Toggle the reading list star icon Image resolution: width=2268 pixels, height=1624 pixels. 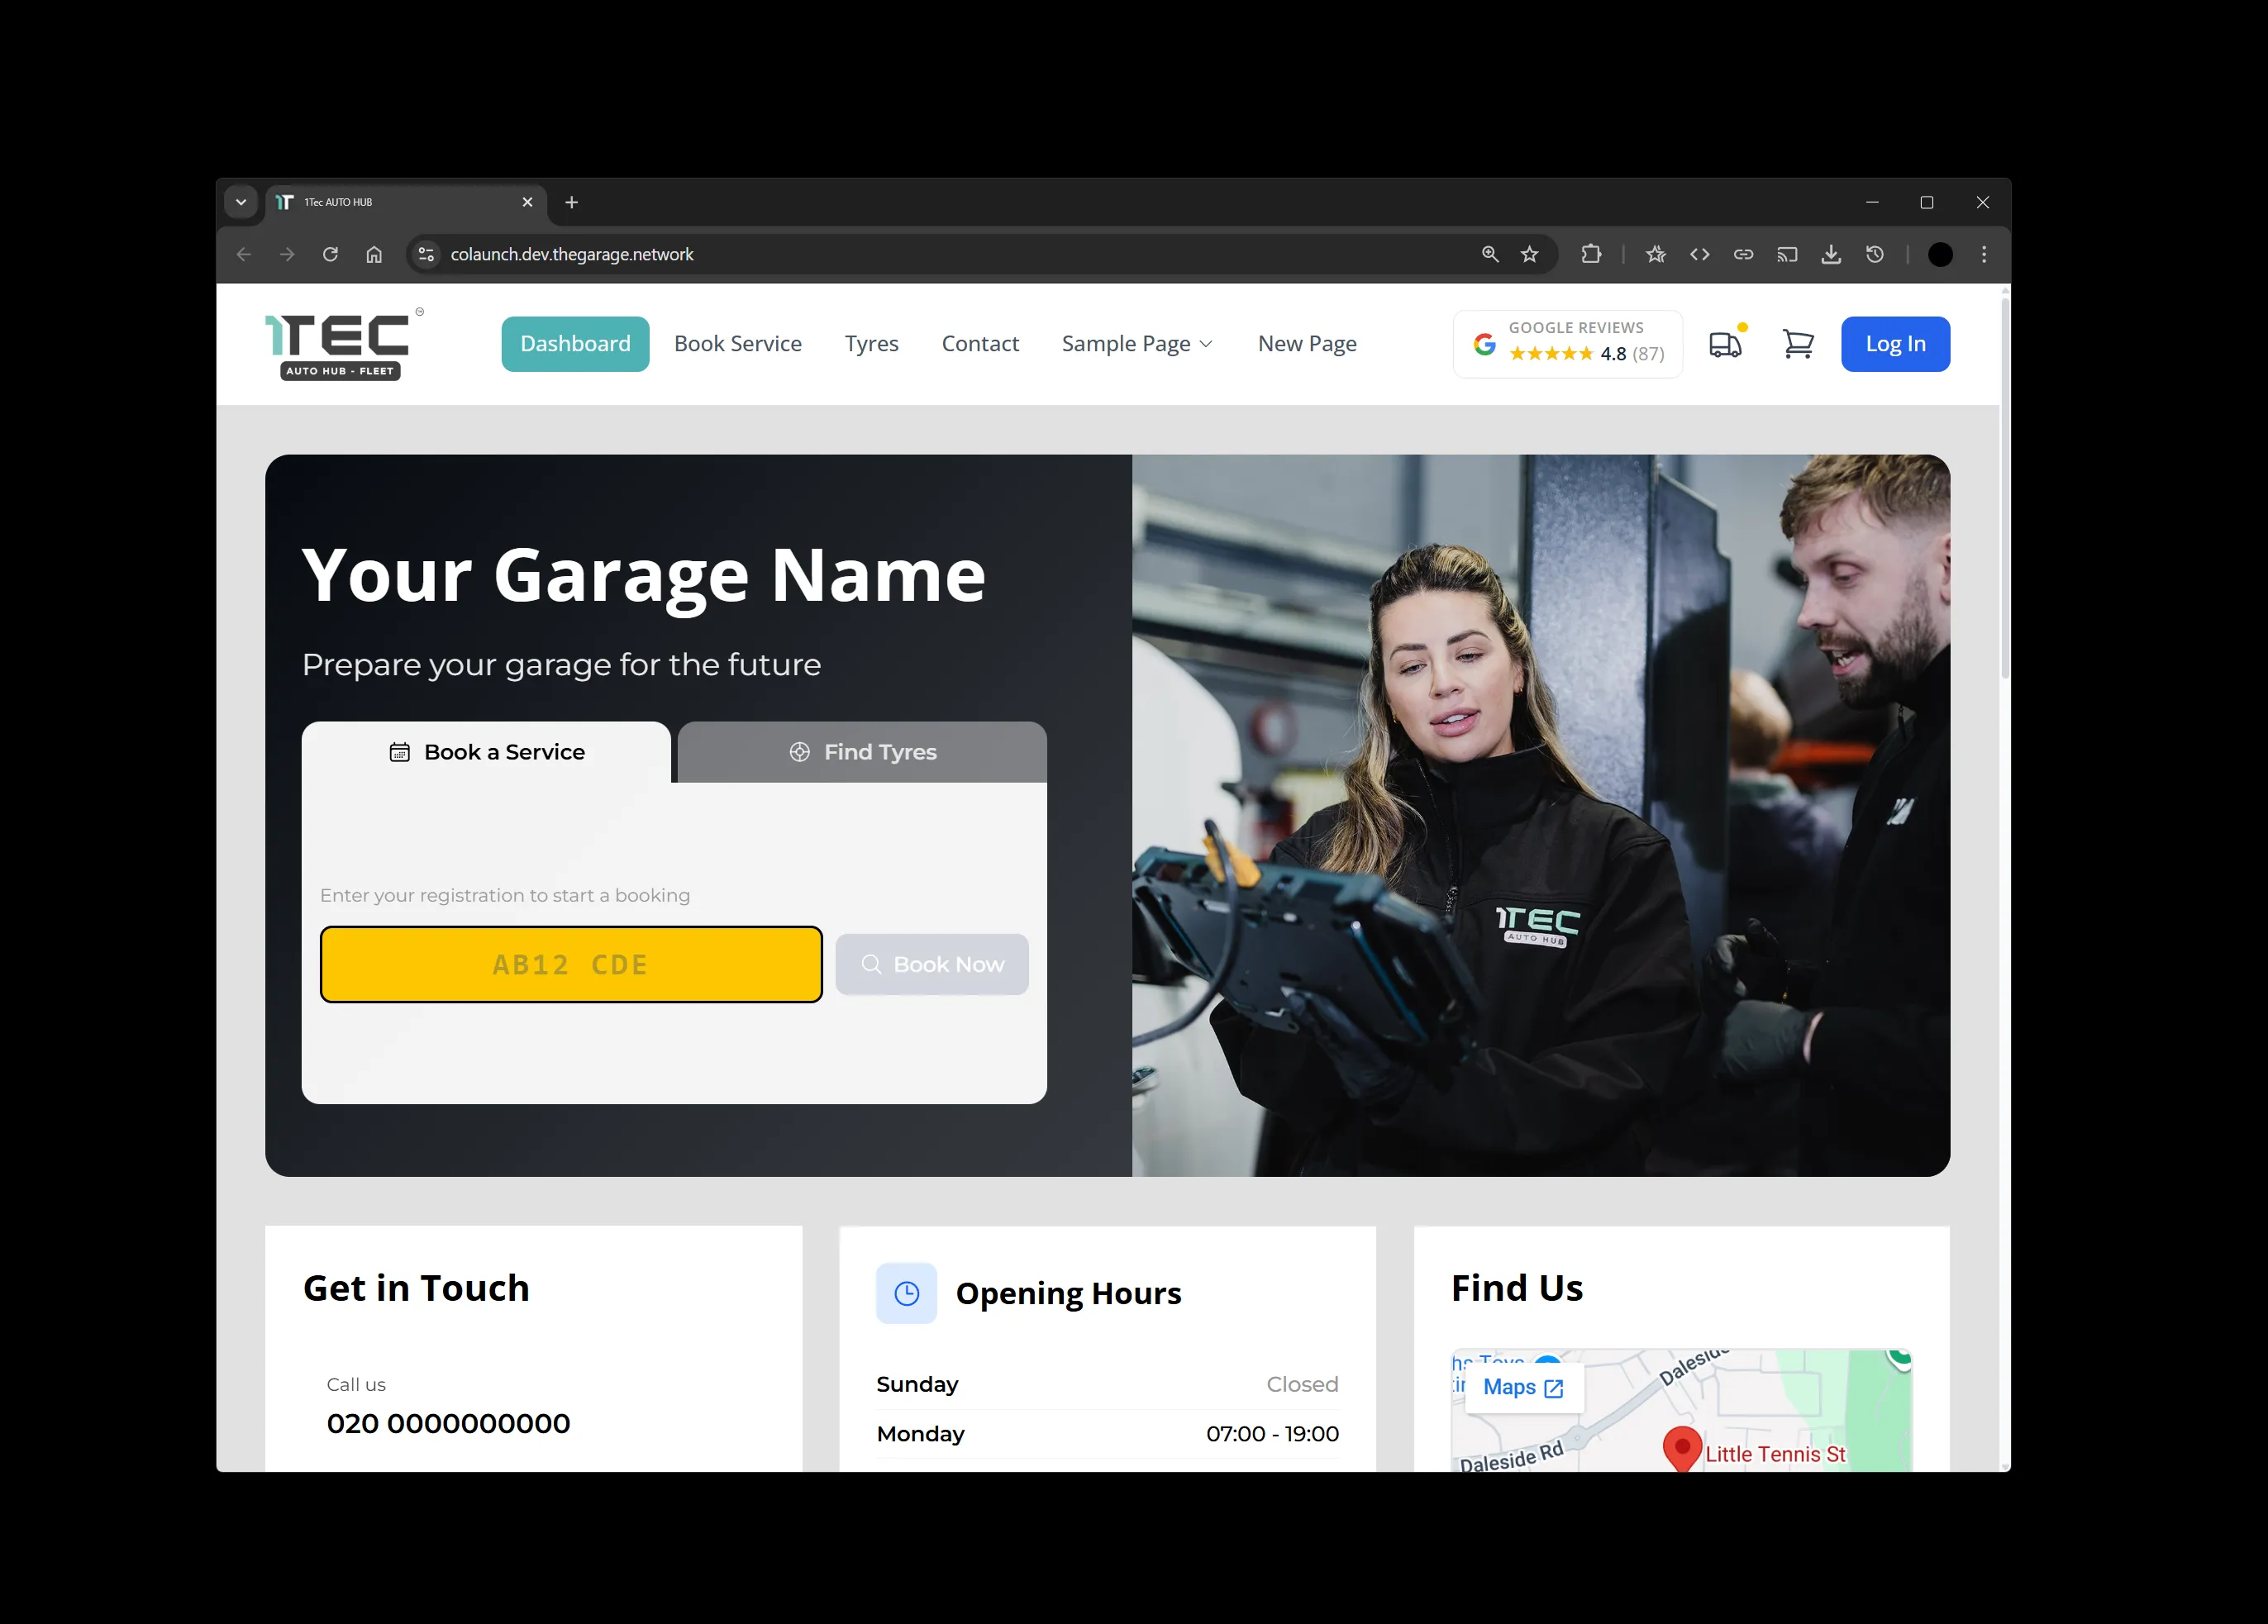(x=1655, y=254)
